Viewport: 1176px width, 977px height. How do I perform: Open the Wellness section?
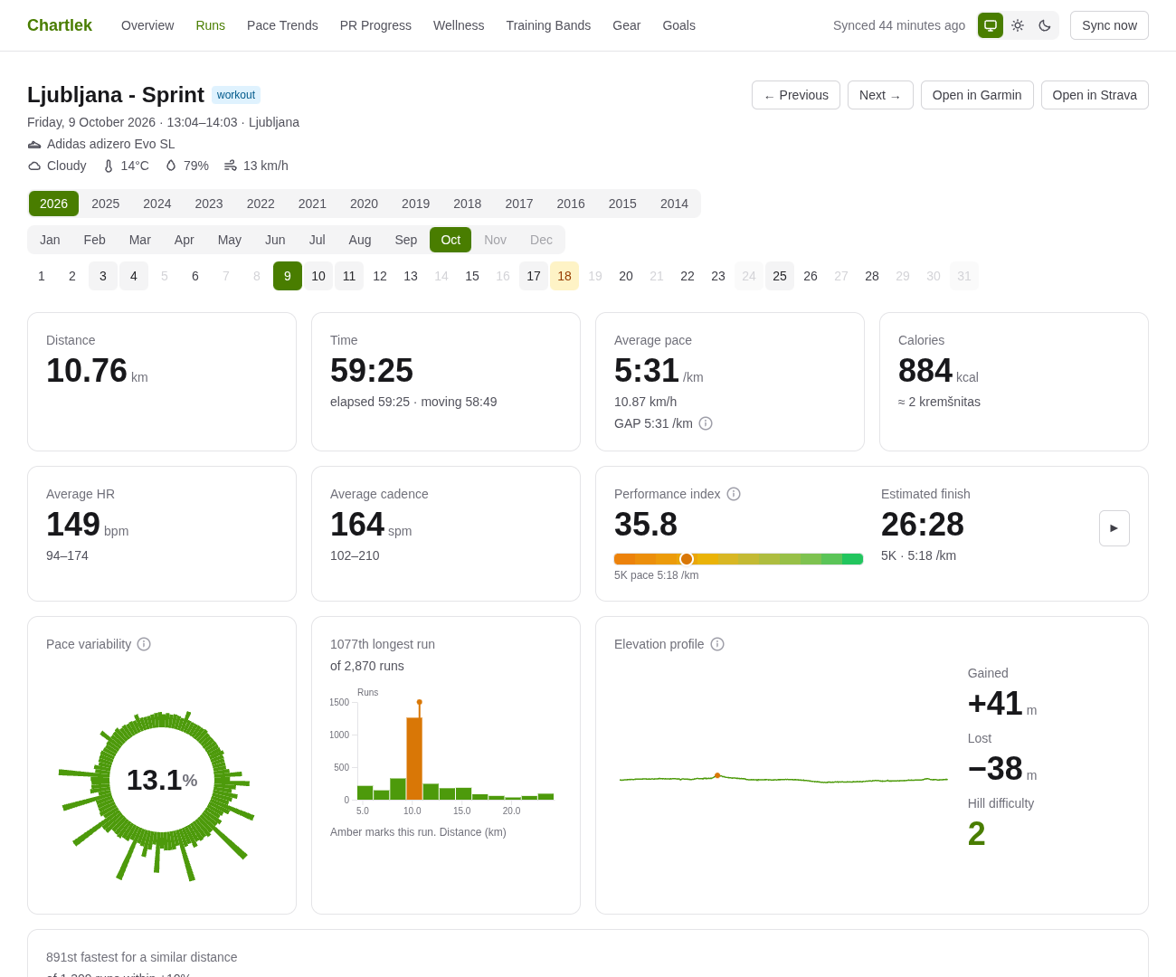point(459,25)
